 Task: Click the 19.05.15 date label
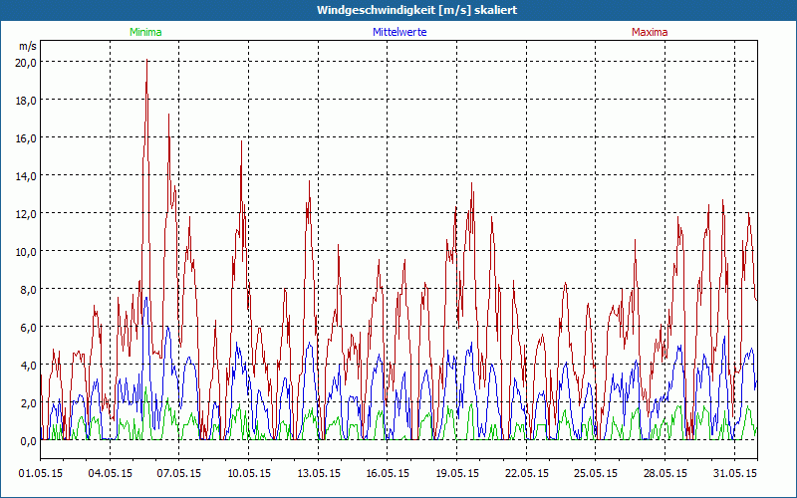click(457, 473)
